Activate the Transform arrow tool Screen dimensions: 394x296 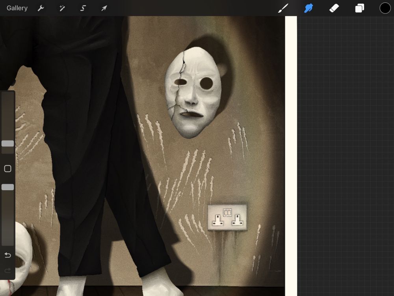[x=104, y=8]
